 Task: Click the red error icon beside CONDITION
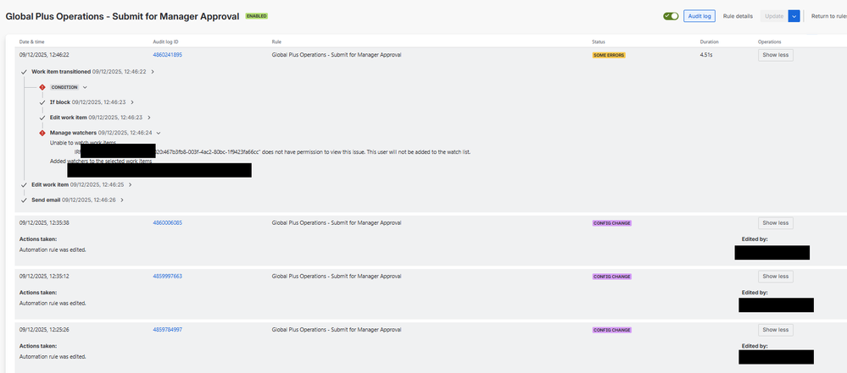point(42,87)
